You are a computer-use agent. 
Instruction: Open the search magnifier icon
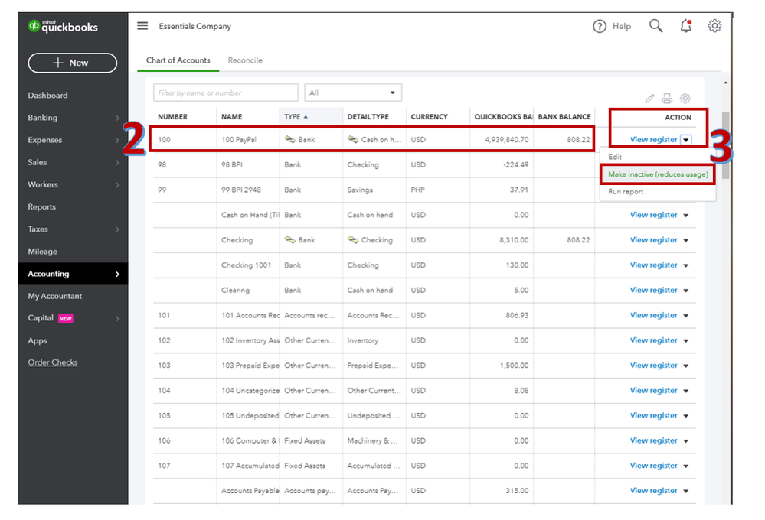(x=655, y=26)
